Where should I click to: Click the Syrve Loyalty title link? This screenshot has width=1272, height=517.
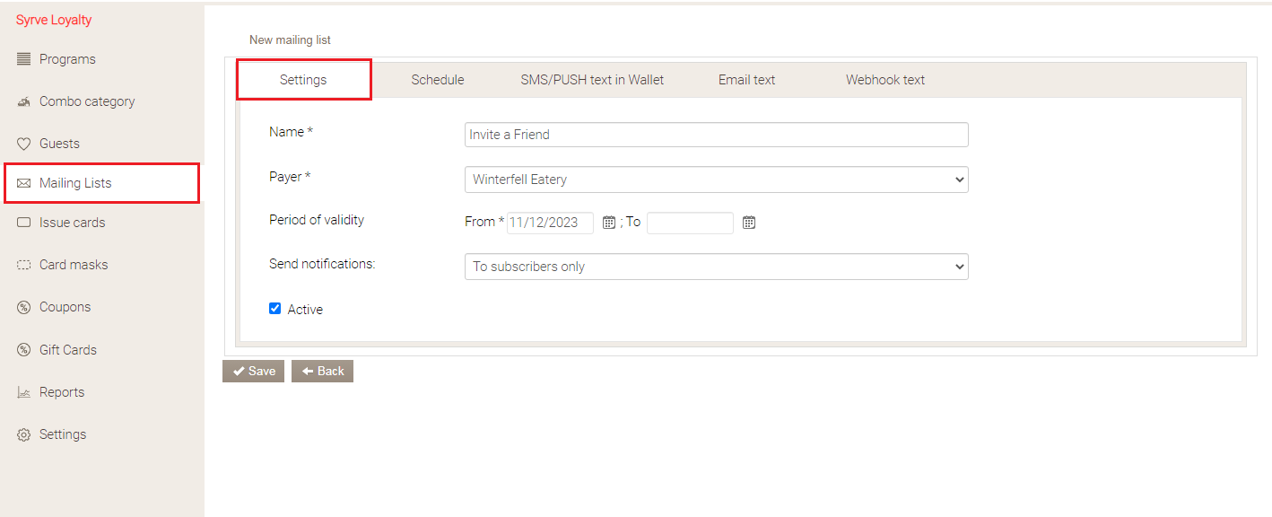(x=54, y=20)
